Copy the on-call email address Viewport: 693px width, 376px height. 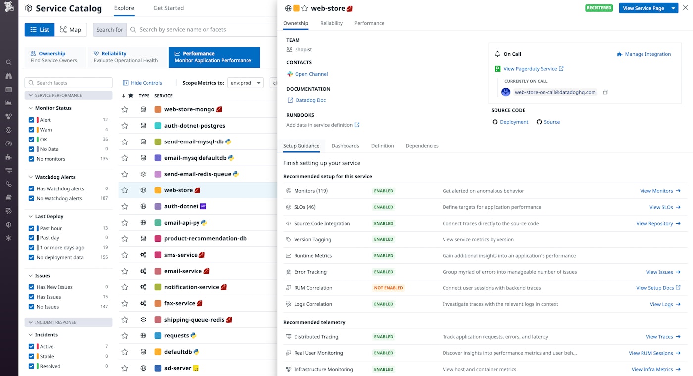coord(605,92)
